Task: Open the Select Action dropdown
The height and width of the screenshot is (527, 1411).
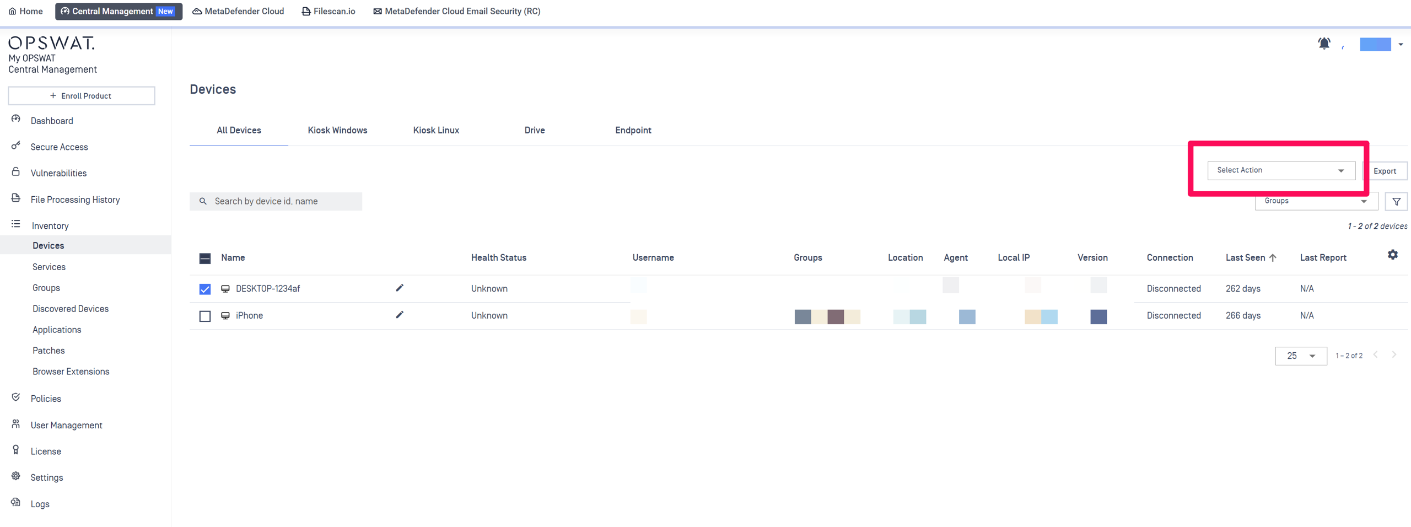Action: [x=1280, y=170]
